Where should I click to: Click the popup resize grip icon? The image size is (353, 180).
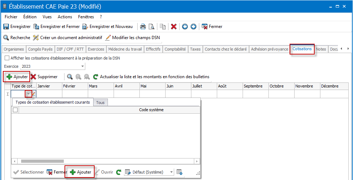point(198,173)
